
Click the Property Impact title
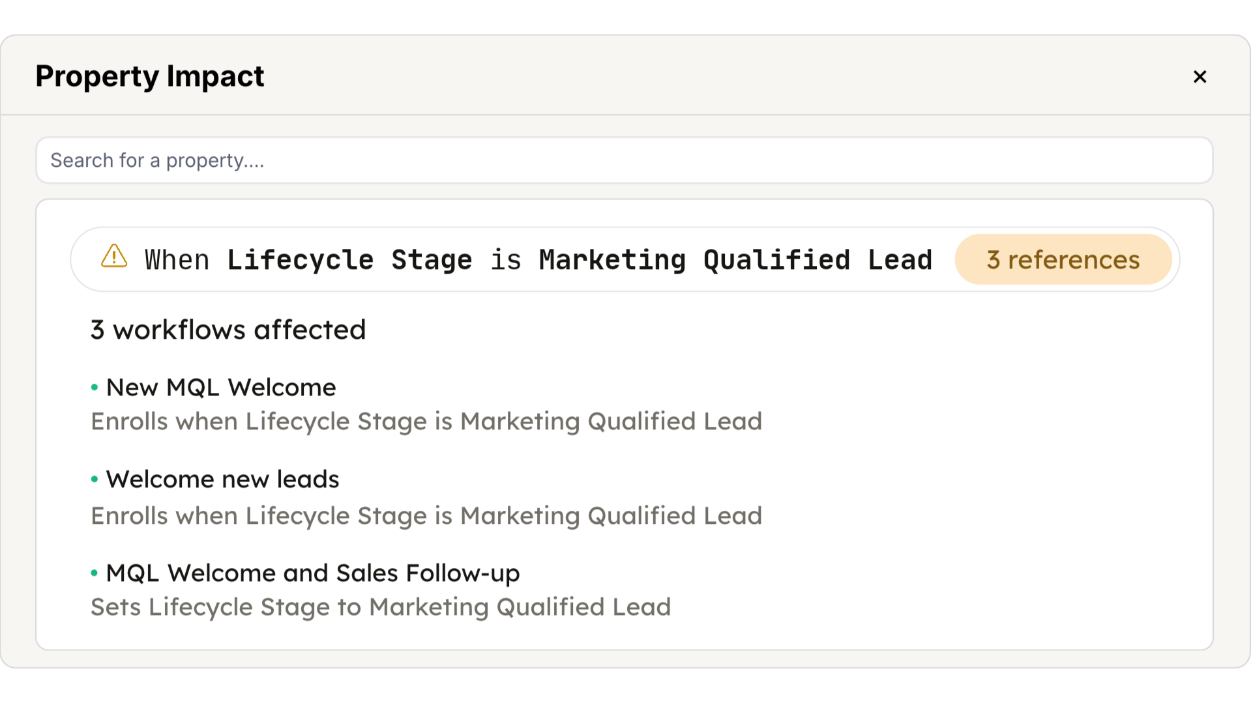[x=150, y=76]
